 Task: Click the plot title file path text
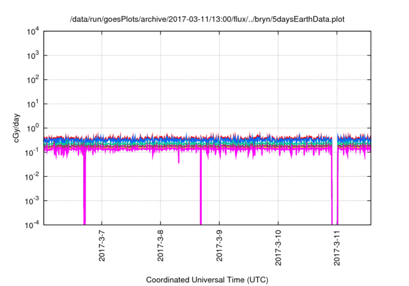pyautogui.click(x=207, y=20)
